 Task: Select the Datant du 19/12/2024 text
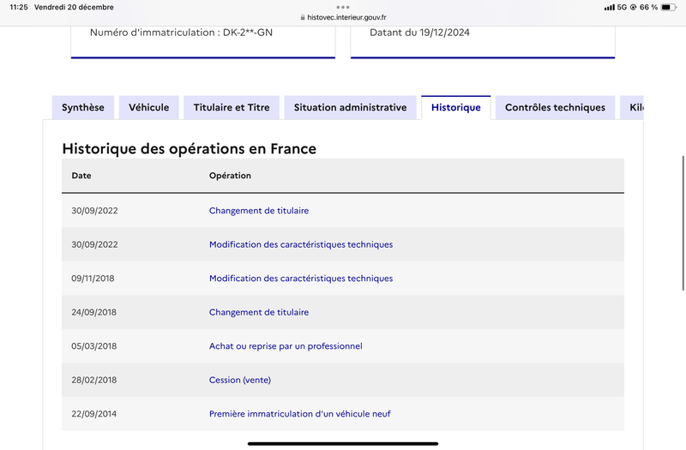pyautogui.click(x=419, y=33)
